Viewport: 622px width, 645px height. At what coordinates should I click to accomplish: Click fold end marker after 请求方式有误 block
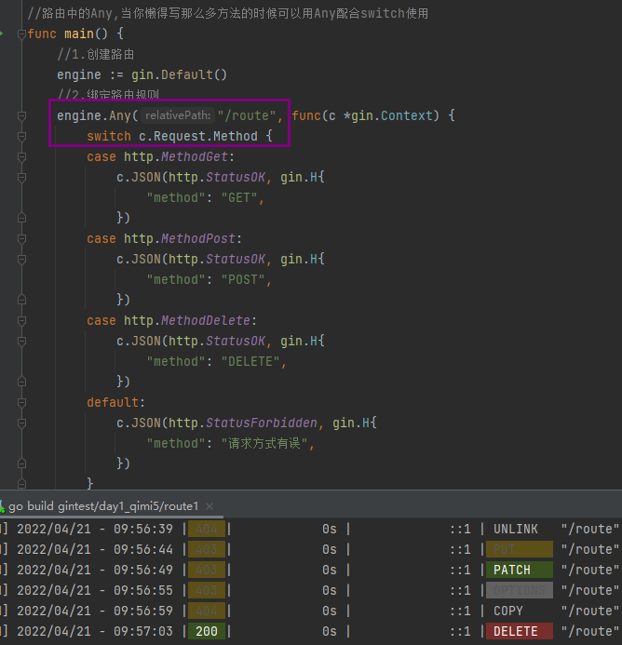tap(22, 464)
